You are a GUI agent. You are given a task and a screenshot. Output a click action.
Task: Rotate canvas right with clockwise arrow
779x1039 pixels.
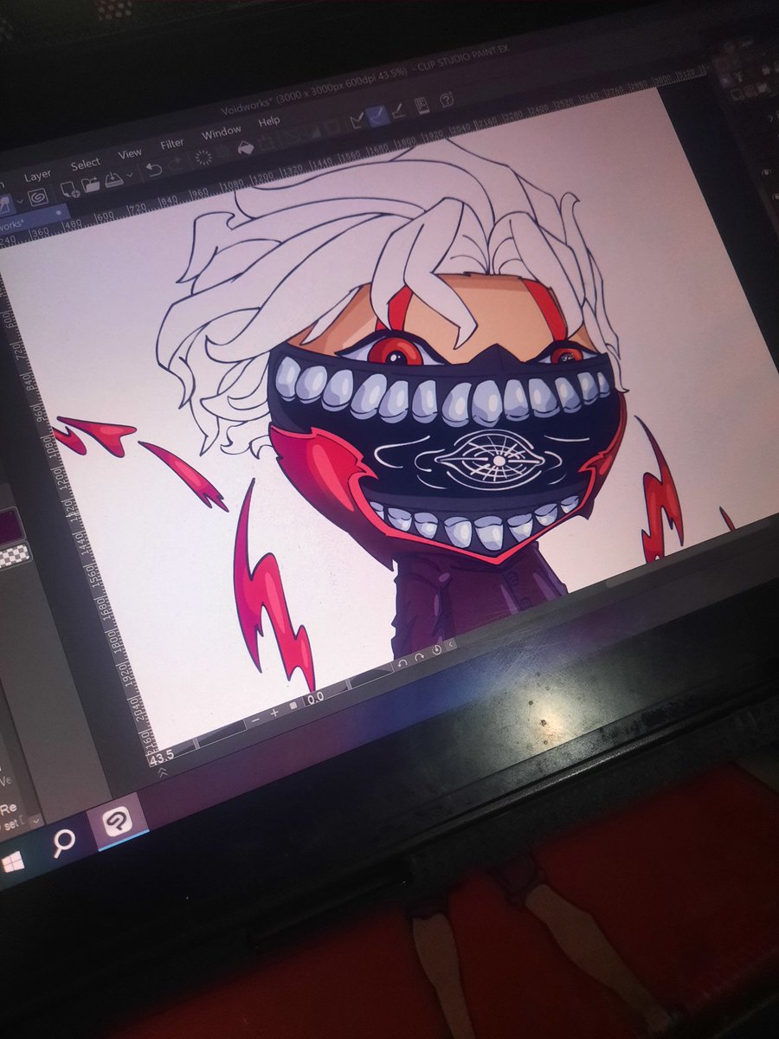pyautogui.click(x=419, y=655)
